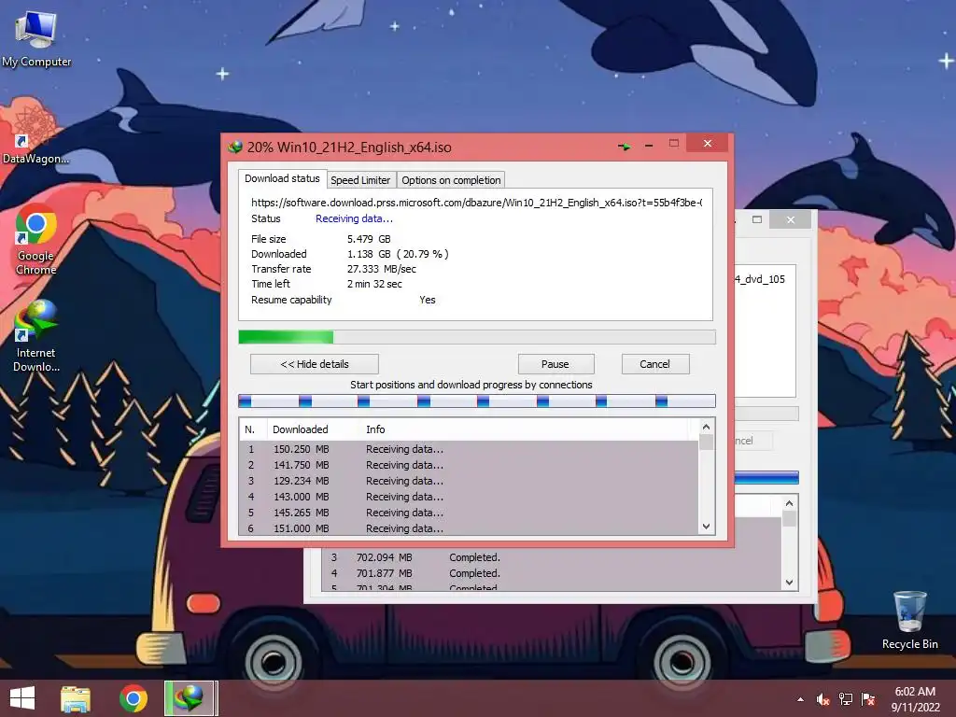This screenshot has height=717, width=956.
Task: Click the green download progress bar
Action: (x=477, y=337)
